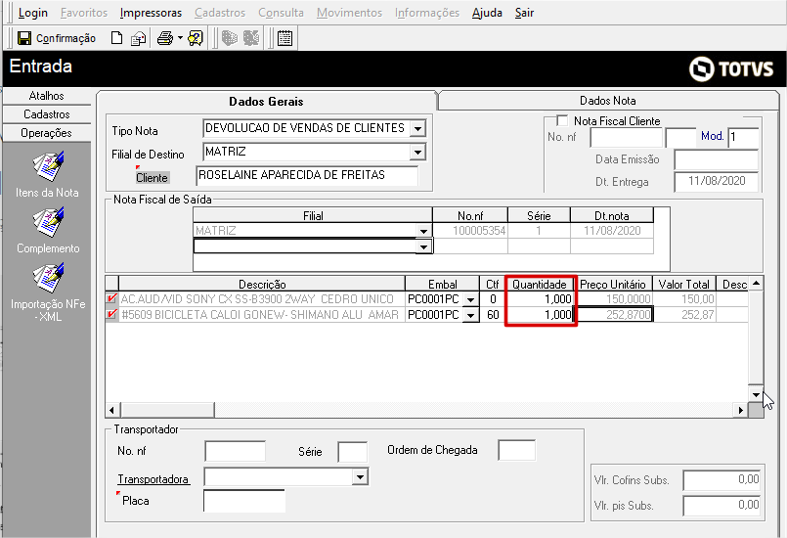Screen dimensions: 787x538
Task: Open the Filial de Destino dropdown
Action: point(417,152)
